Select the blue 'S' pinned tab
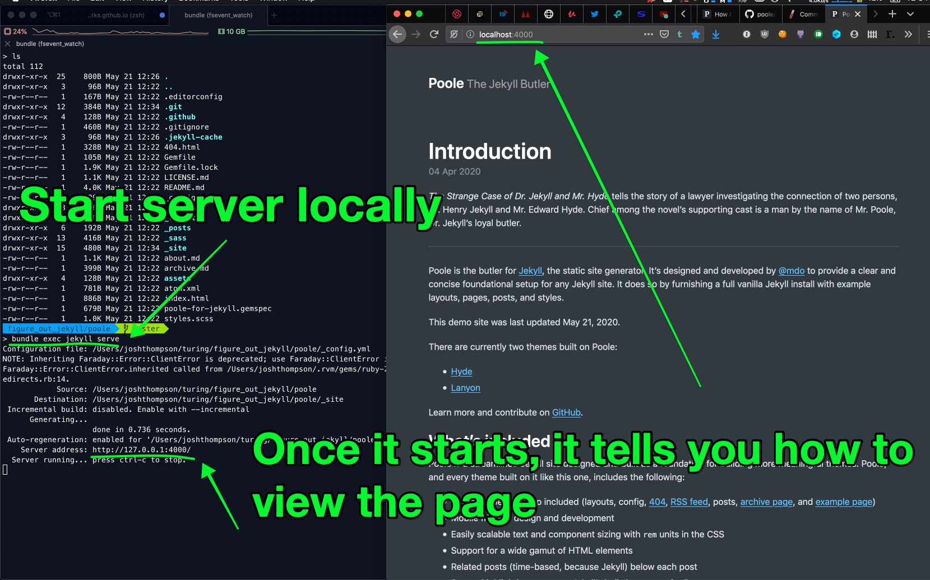This screenshot has width=930, height=580. pyautogui.click(x=641, y=14)
